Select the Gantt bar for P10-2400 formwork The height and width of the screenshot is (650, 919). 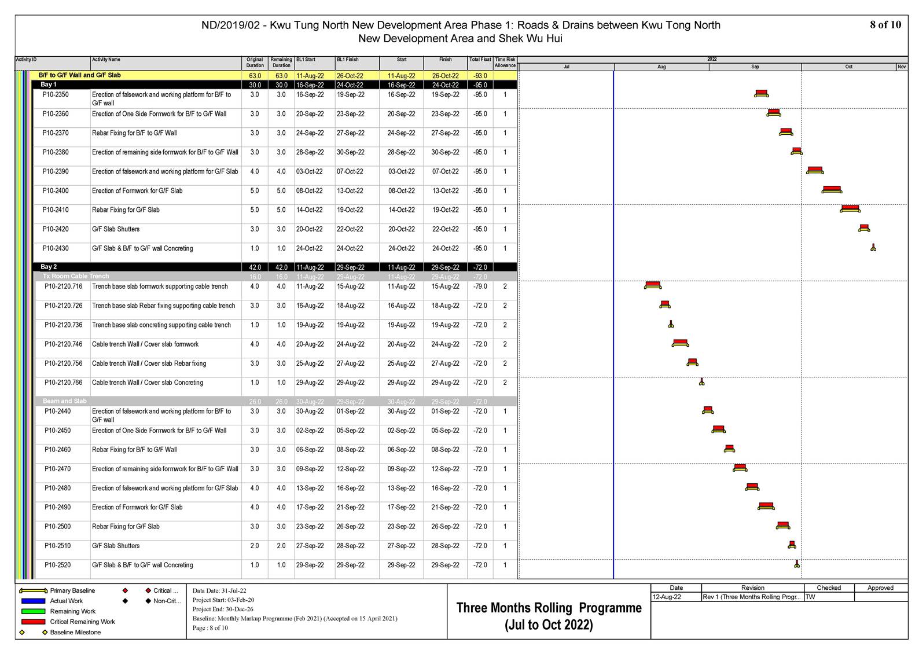coord(832,190)
